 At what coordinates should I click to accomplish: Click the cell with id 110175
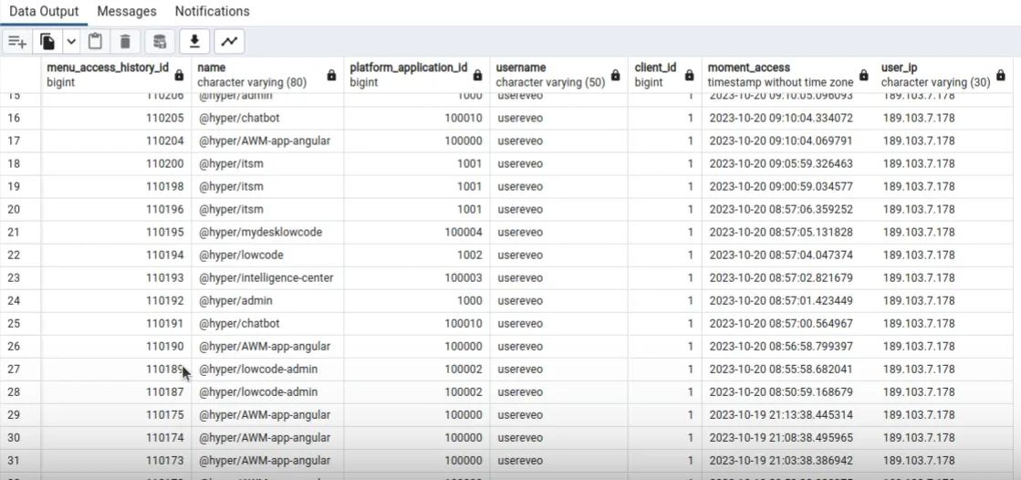(x=116, y=415)
